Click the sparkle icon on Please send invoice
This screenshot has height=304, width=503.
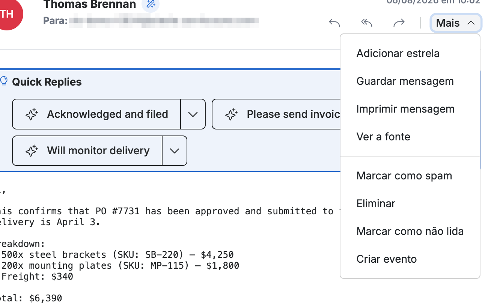point(232,114)
